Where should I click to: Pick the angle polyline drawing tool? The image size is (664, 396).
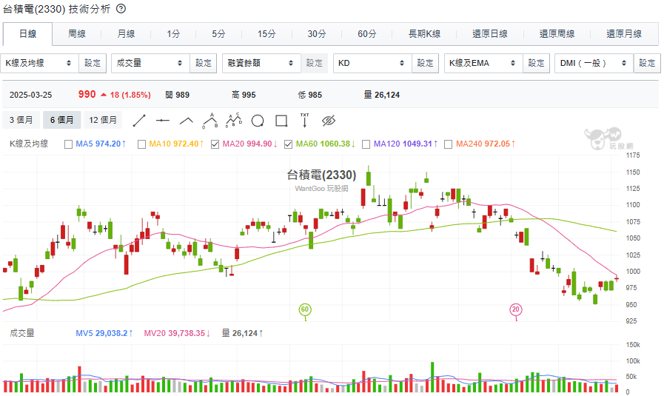(187, 120)
